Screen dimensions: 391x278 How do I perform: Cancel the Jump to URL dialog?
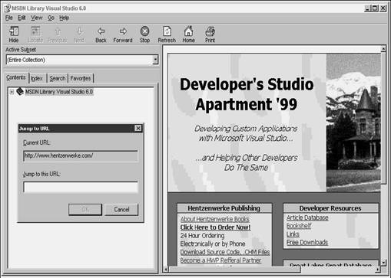click(121, 210)
